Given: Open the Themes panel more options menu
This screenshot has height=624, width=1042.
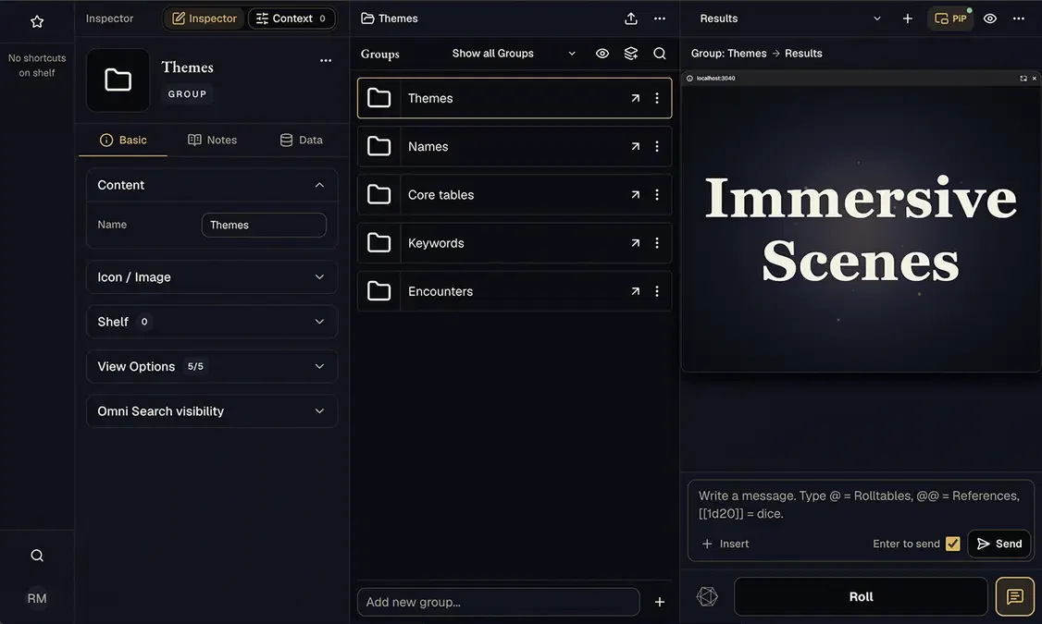Looking at the screenshot, I should (659, 18).
